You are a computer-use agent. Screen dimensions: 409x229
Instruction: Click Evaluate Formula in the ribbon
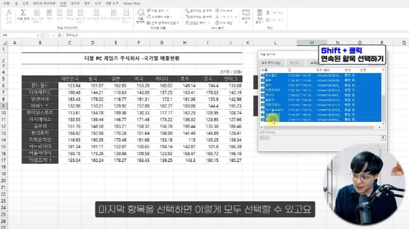(223, 23)
